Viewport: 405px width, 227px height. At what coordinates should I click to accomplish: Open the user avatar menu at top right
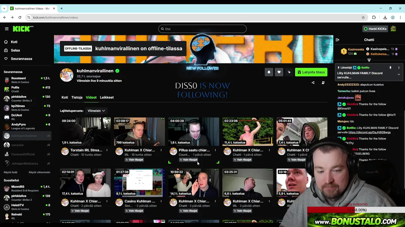[x=393, y=29]
